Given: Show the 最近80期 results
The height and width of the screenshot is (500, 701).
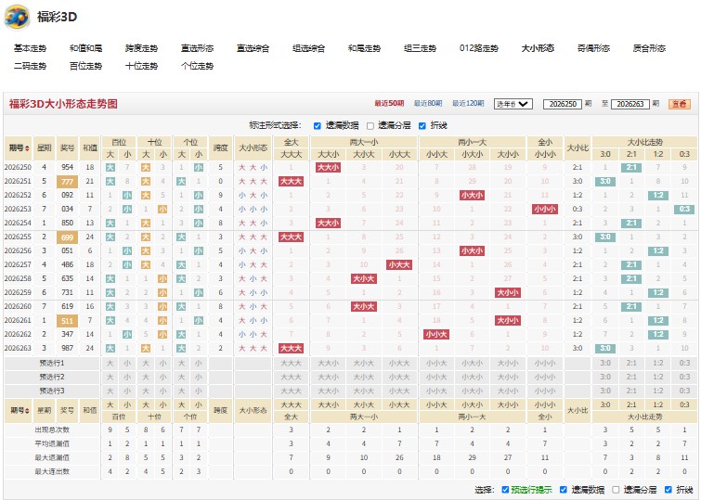Looking at the screenshot, I should pos(428,104).
